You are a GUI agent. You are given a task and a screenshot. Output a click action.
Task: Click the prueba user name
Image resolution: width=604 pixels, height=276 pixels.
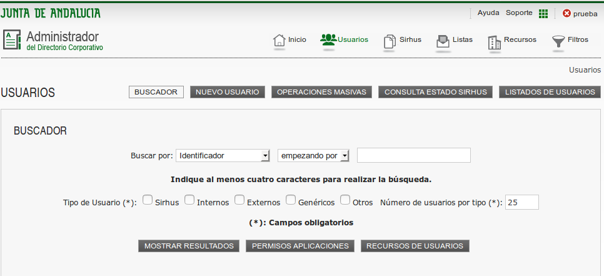[585, 14]
